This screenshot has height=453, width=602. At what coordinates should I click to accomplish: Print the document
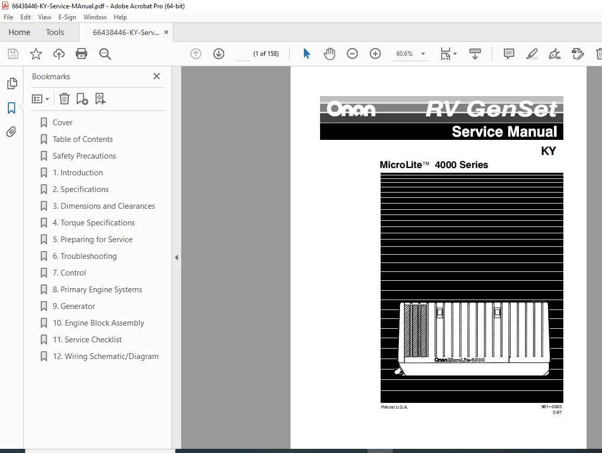[x=81, y=54]
